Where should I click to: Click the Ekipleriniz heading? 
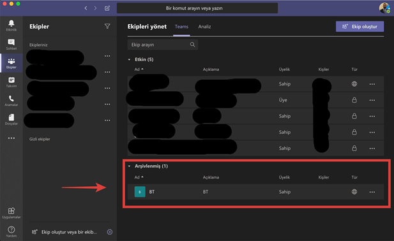(38, 45)
